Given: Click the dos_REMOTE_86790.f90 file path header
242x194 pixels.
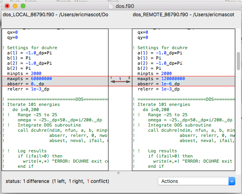Looking at the screenshot, I should tap(183, 15).
